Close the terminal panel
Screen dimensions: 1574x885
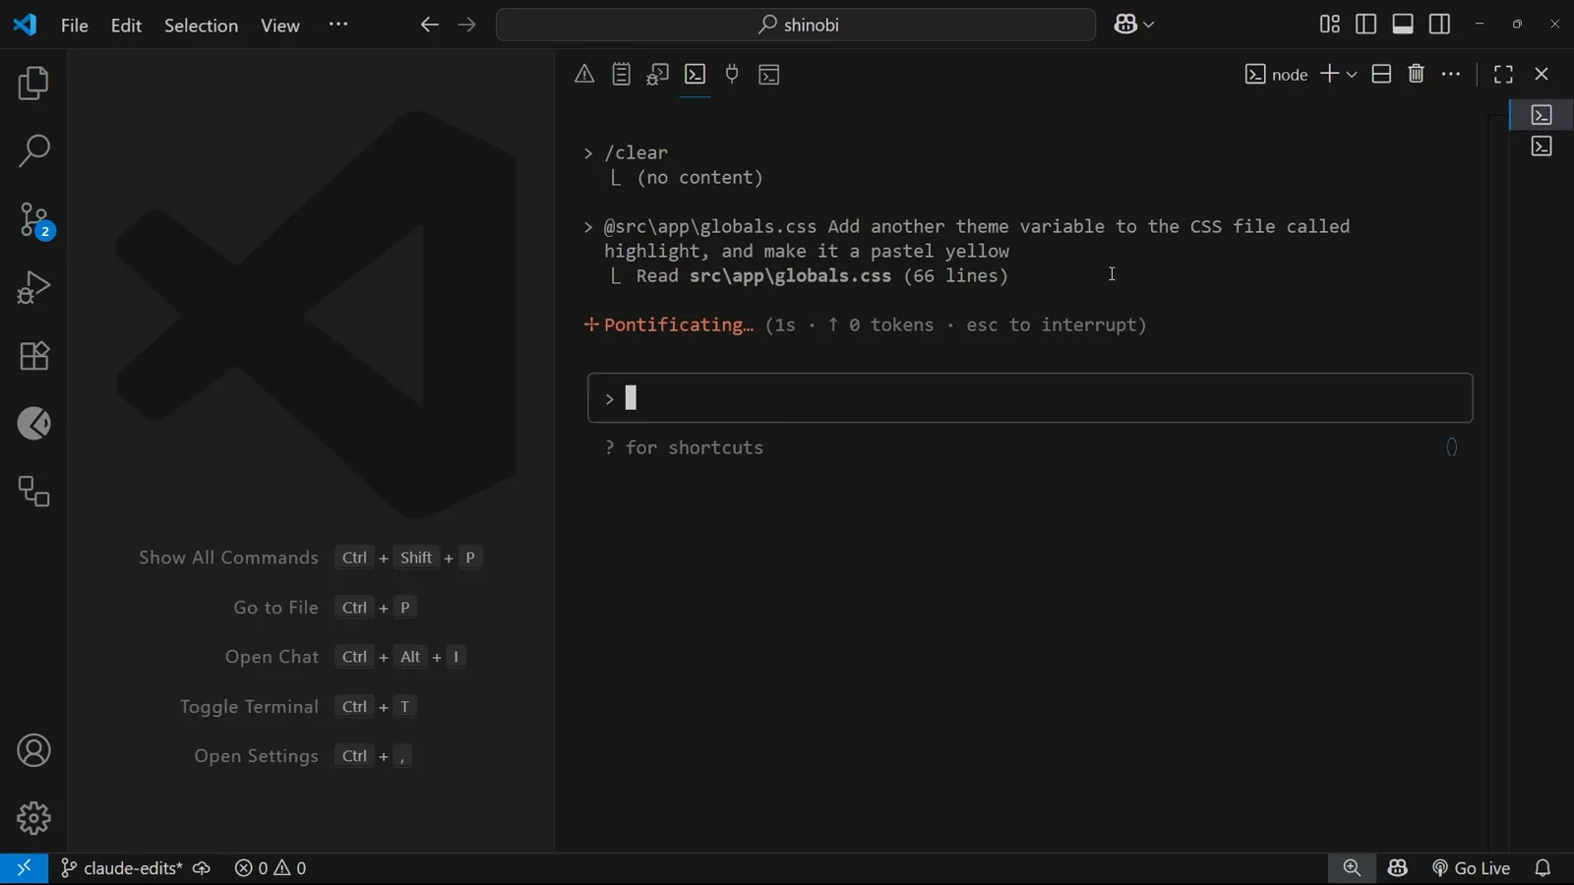(1542, 74)
